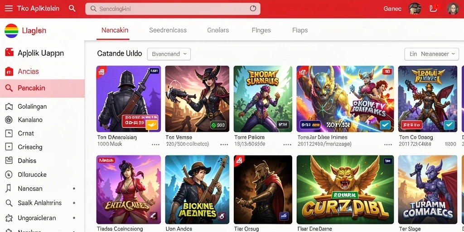Click the notification icon with red badge
This screenshot has width=464, height=232.
(434, 8)
